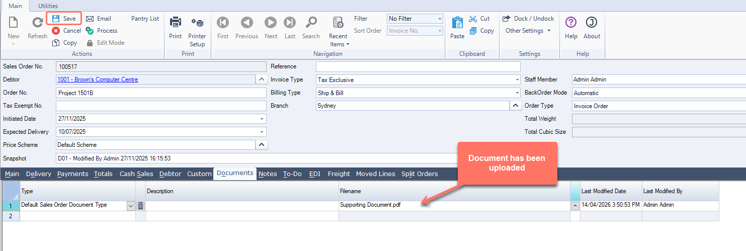Switch to the Utilities ribbon tab
The width and height of the screenshot is (746, 251).
(48, 6)
